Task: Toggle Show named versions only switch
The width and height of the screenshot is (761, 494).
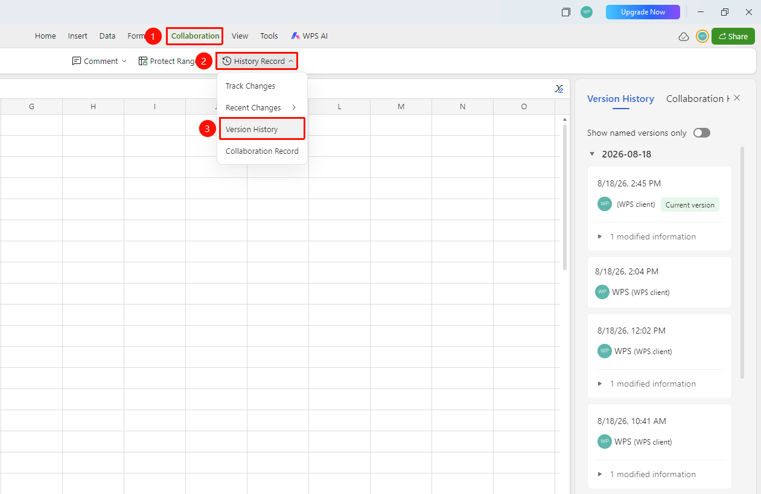Action: pyautogui.click(x=702, y=133)
